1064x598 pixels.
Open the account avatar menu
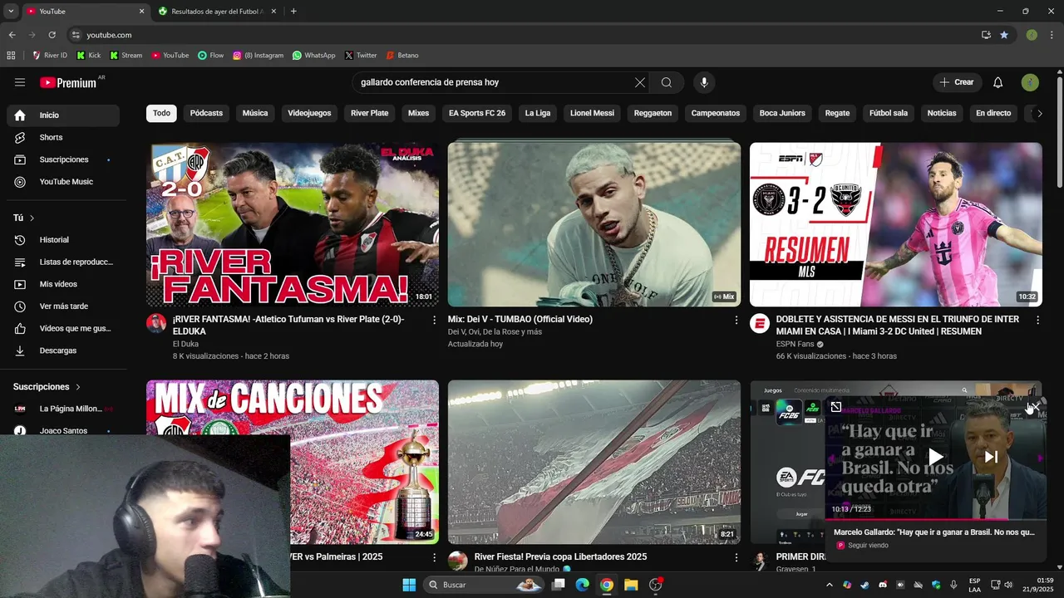1031,82
